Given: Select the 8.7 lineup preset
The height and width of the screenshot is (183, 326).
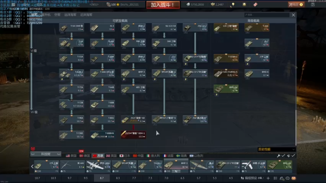Looking at the screenshot, I should pyautogui.click(x=101, y=178).
